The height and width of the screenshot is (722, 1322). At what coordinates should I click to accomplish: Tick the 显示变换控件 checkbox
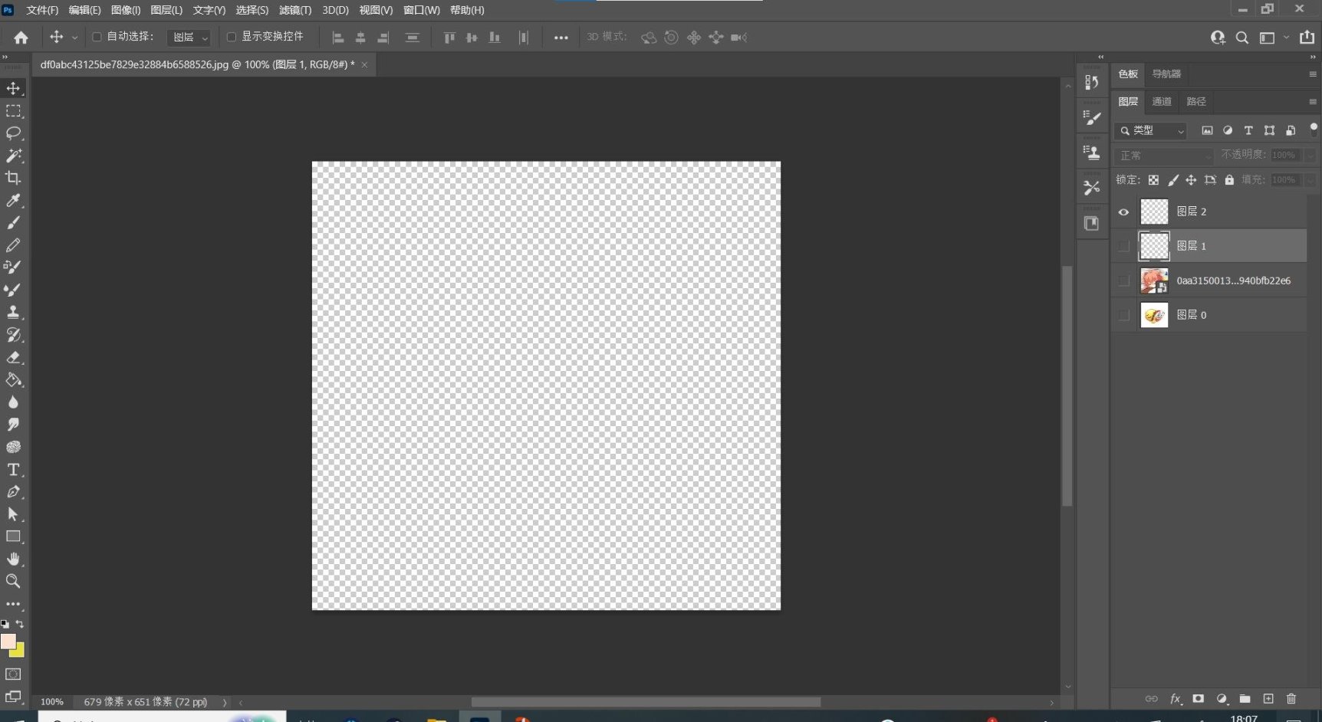(x=232, y=37)
